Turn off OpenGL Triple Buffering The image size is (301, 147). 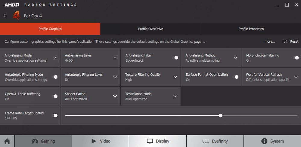(54, 96)
